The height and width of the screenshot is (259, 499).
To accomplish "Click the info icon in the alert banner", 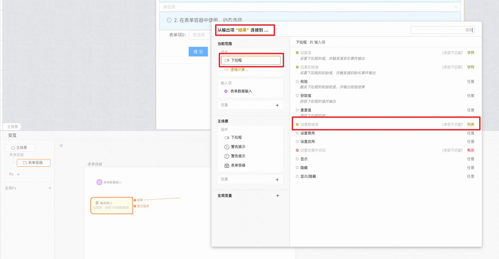I will 169,20.
